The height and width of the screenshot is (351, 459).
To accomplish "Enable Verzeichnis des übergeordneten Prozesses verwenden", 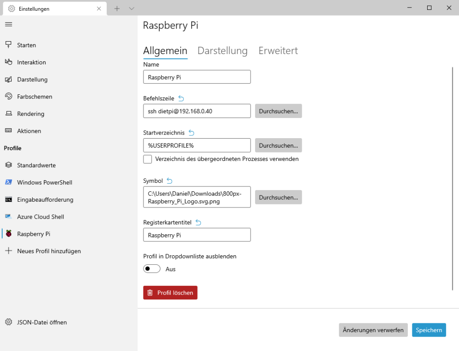I will pyautogui.click(x=147, y=159).
